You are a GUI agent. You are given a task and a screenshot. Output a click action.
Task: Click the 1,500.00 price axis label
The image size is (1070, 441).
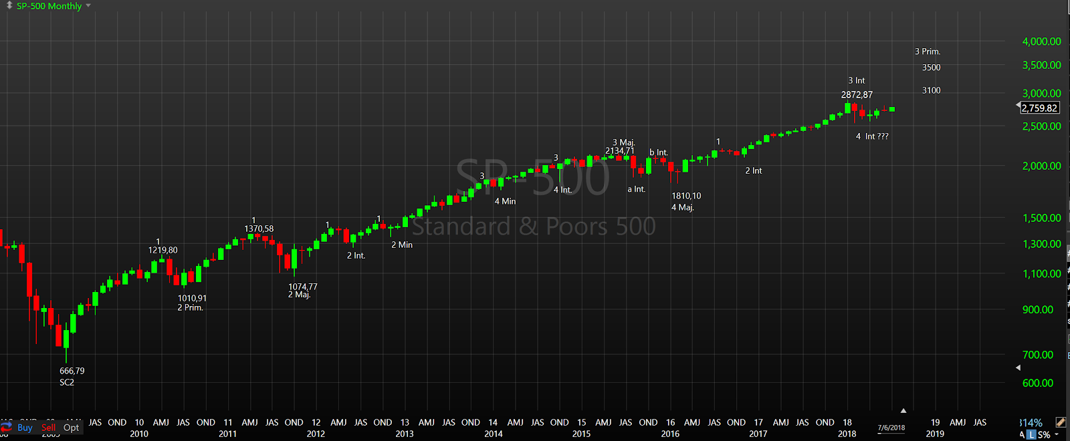pos(1041,218)
